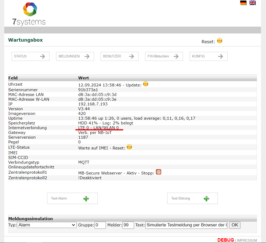Click the Speicherplatz value HDD 41%
This screenshot has width=266, height=243.
tap(88, 123)
